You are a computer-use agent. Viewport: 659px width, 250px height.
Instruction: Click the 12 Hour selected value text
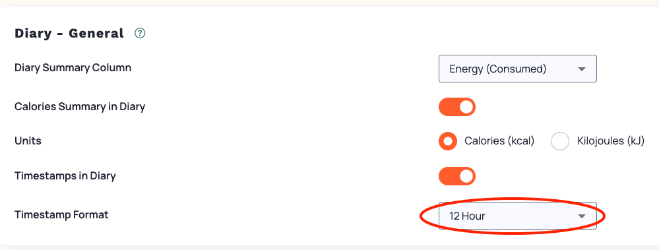[x=467, y=216]
